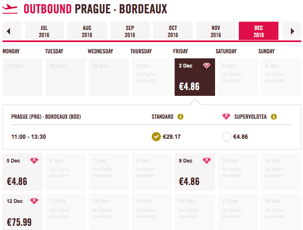The image size is (303, 230).
Task: Choose 12 Dec flight at €75.99
Action: pos(23,212)
